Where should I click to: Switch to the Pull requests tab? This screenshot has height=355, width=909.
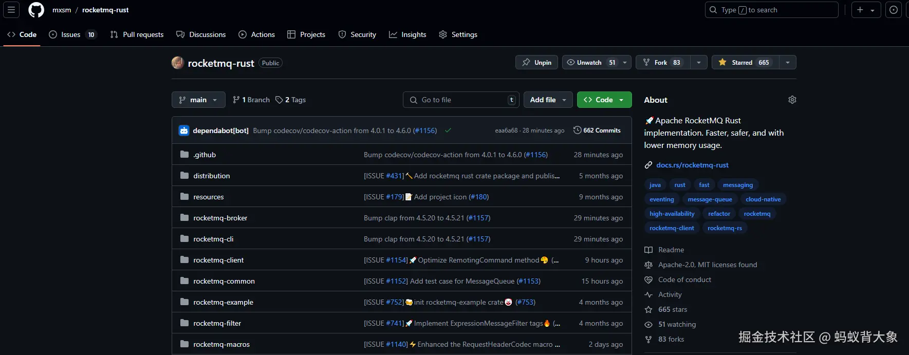pos(137,34)
